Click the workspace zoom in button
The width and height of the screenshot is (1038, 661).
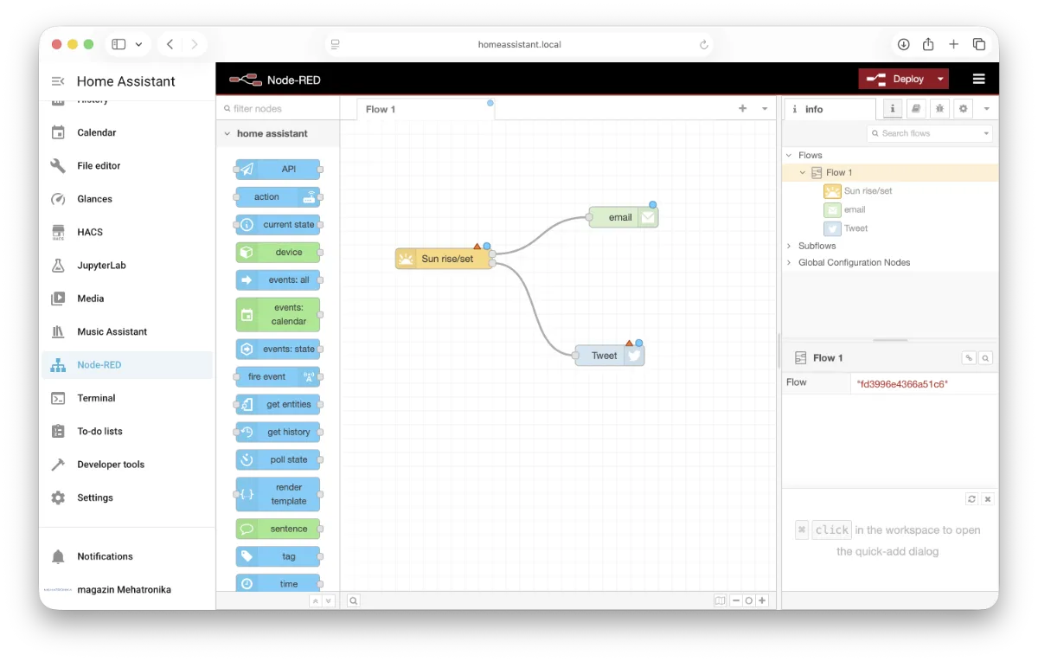[762, 600]
